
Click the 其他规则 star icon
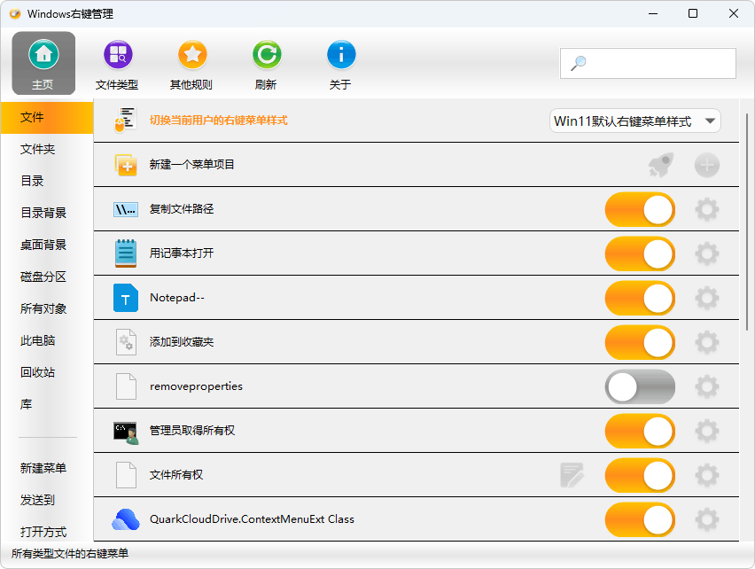[192, 56]
